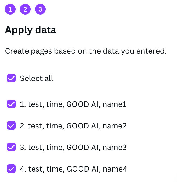
Task: Open step 3 indicator
Action: (x=40, y=9)
